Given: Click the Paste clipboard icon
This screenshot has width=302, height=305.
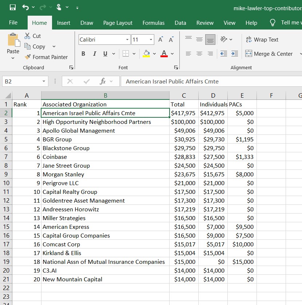Looking at the screenshot, I should 14,40.
